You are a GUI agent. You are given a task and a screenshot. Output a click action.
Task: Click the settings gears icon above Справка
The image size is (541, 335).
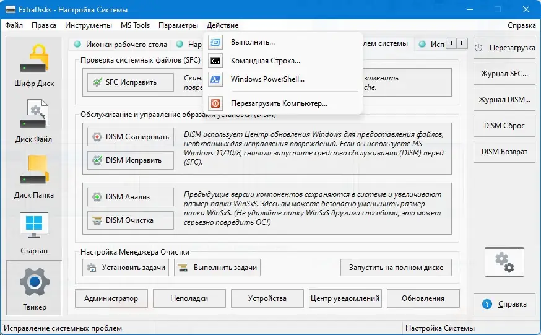[504, 262]
